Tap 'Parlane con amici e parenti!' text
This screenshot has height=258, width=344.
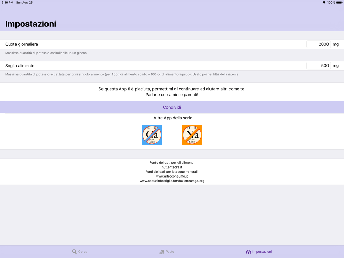[x=172, y=95]
